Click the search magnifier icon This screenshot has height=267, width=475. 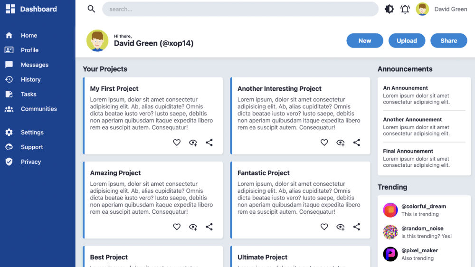click(91, 9)
